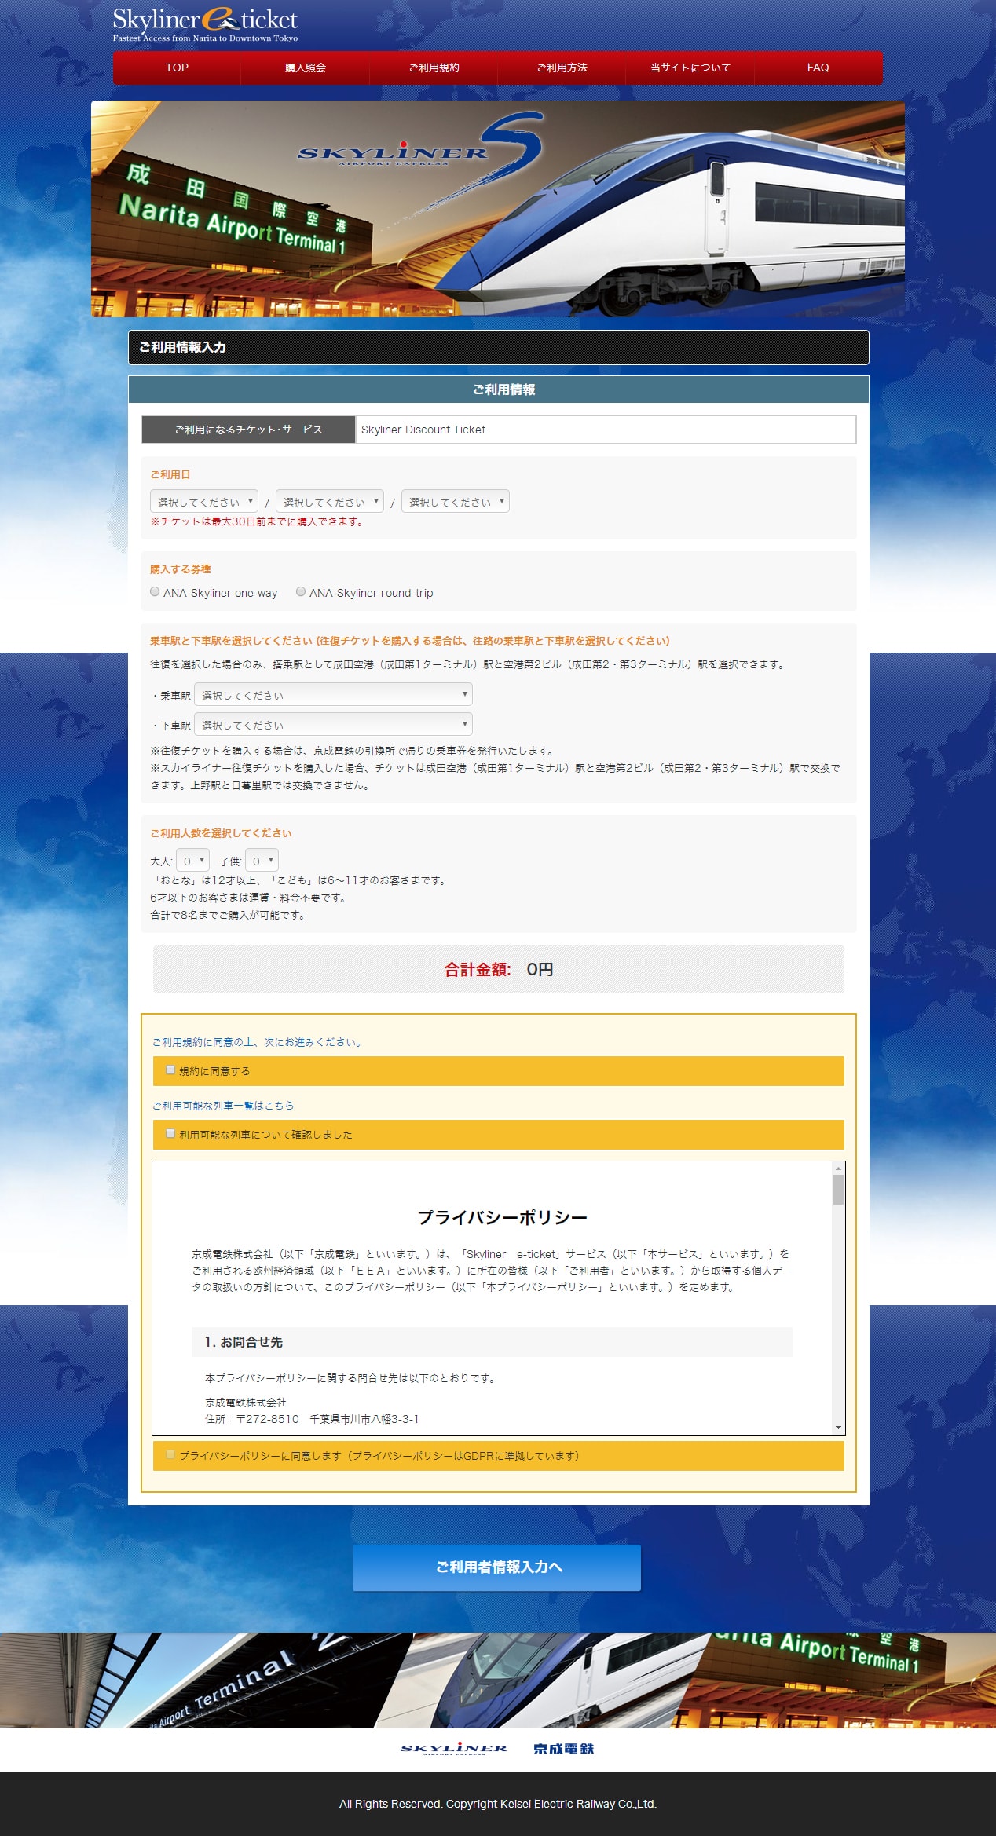Select ANA-Skyliner one-way ticket option
The height and width of the screenshot is (1836, 996).
155,592
